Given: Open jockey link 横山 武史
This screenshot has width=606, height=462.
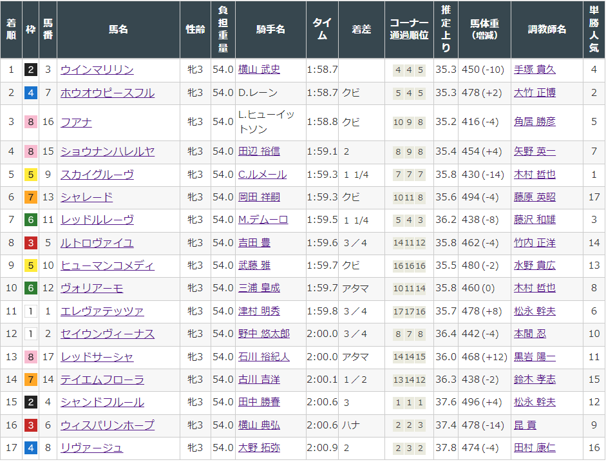Looking at the screenshot, I should (x=259, y=70).
